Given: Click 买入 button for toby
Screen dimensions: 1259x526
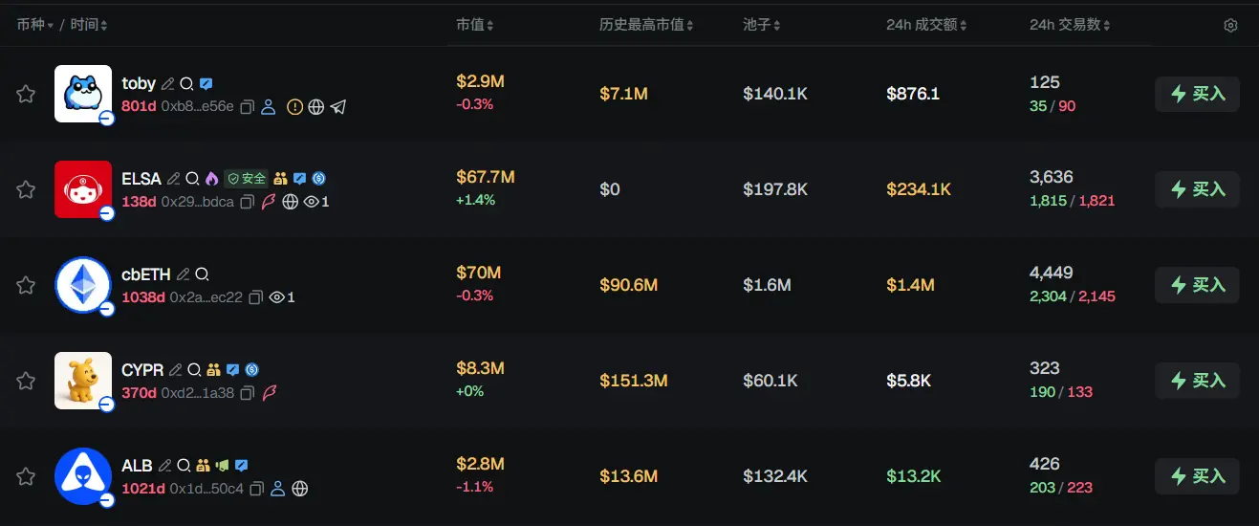Looking at the screenshot, I should [1197, 94].
